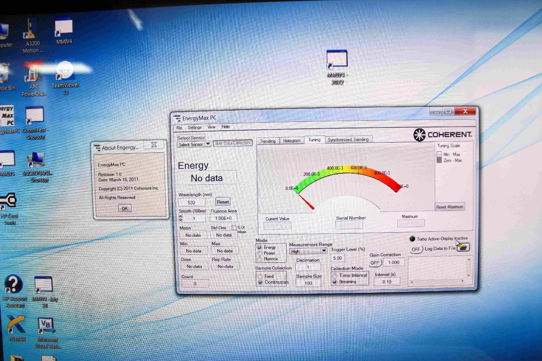Close the About EnergyMax dialog
This screenshot has width=542, height=361.
(x=154, y=144)
